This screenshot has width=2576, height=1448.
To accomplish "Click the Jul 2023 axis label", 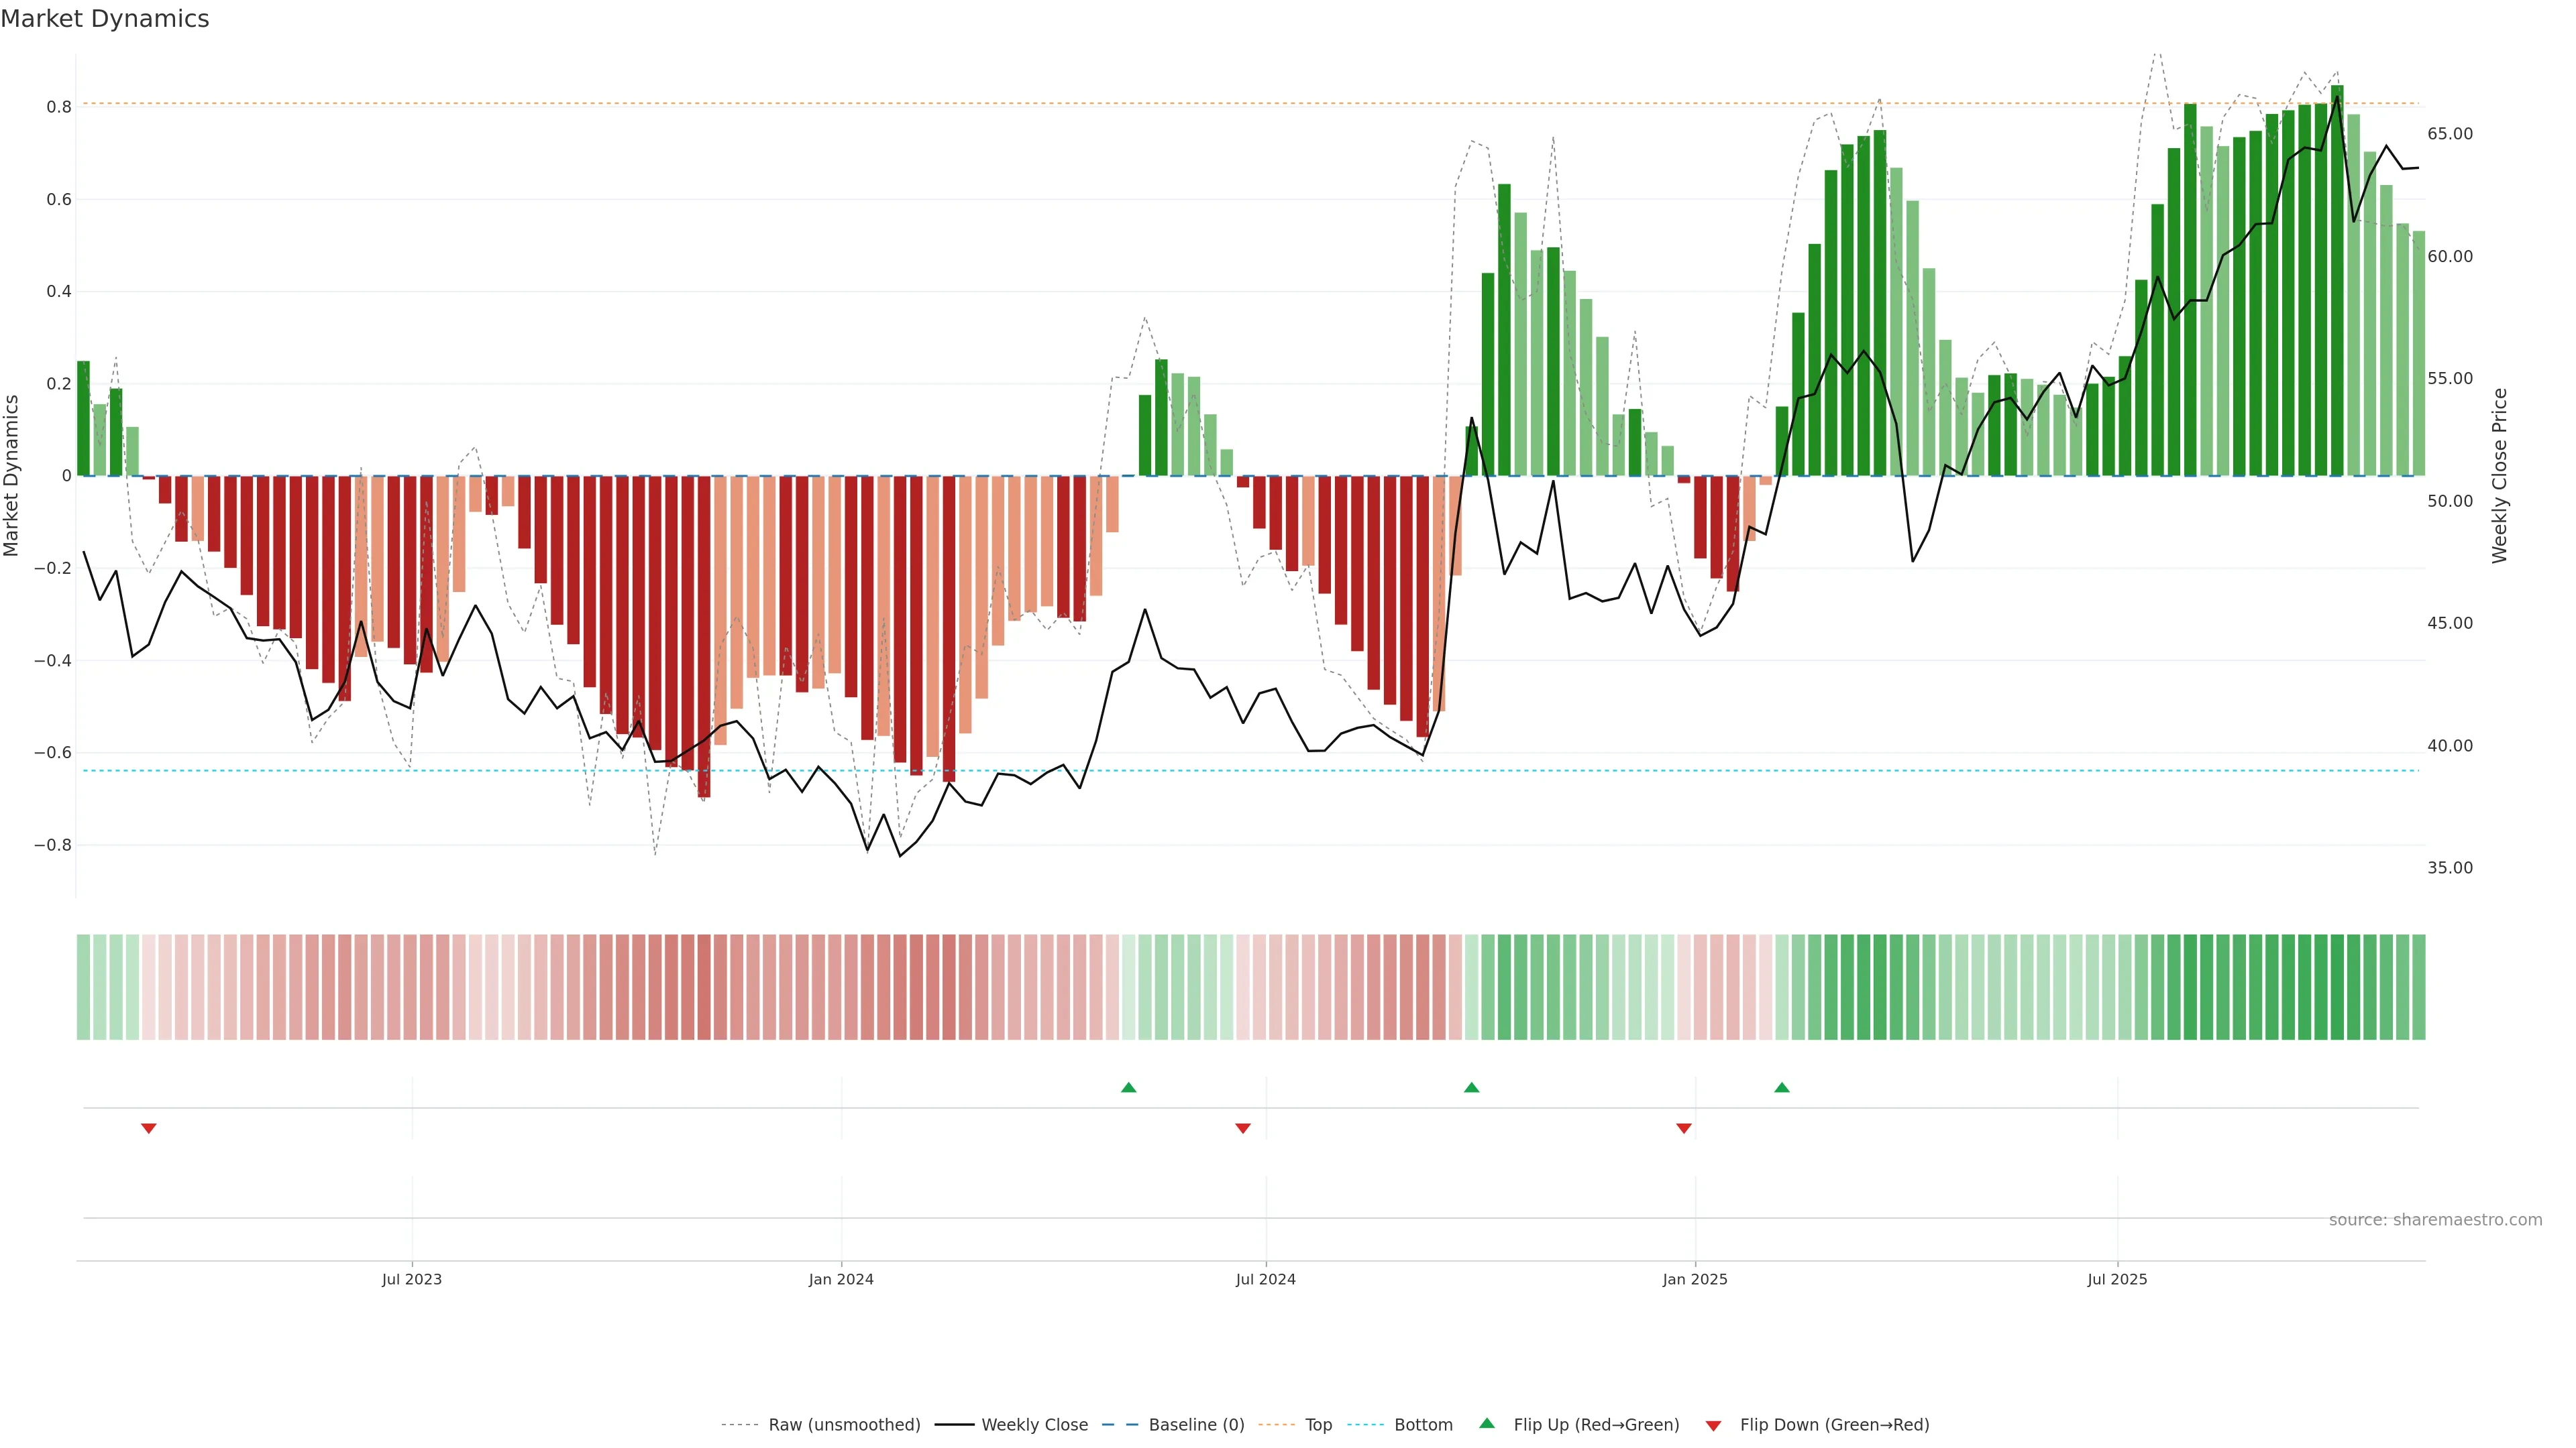I will click(411, 1279).
